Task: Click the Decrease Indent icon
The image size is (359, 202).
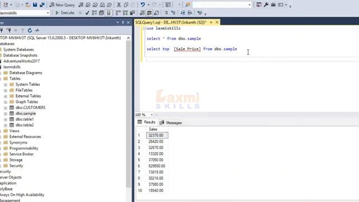Action: [x=183, y=13]
